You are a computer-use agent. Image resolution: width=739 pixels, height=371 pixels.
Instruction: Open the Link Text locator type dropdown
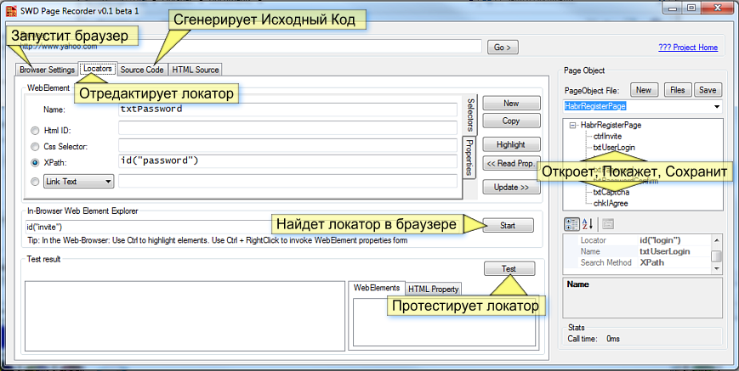point(79,181)
